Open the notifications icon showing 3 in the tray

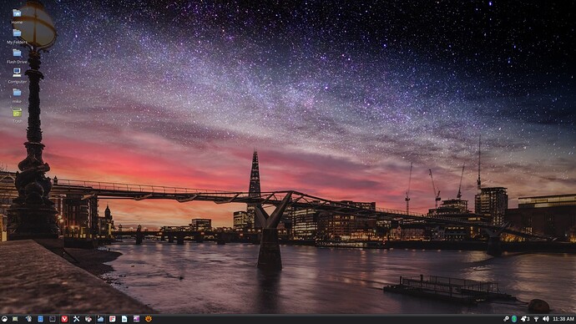coord(525,319)
